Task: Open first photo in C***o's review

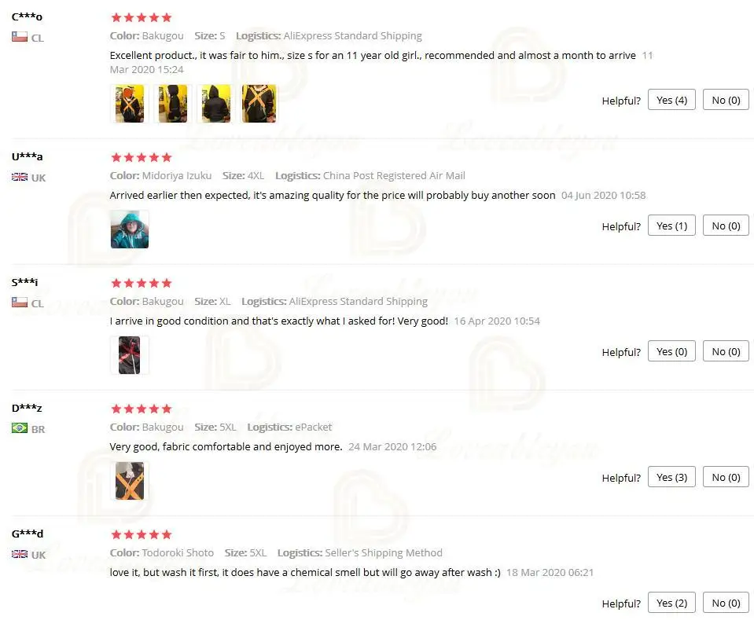Action: [x=130, y=104]
